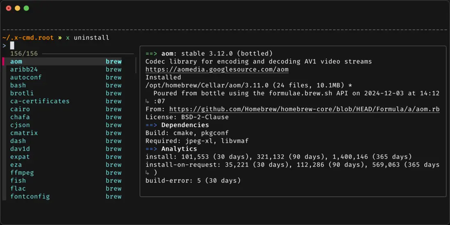Select the ca-certificates package
The image size is (450, 225).
click(x=40, y=101)
